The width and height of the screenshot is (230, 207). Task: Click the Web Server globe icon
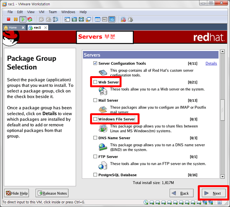[103, 91]
